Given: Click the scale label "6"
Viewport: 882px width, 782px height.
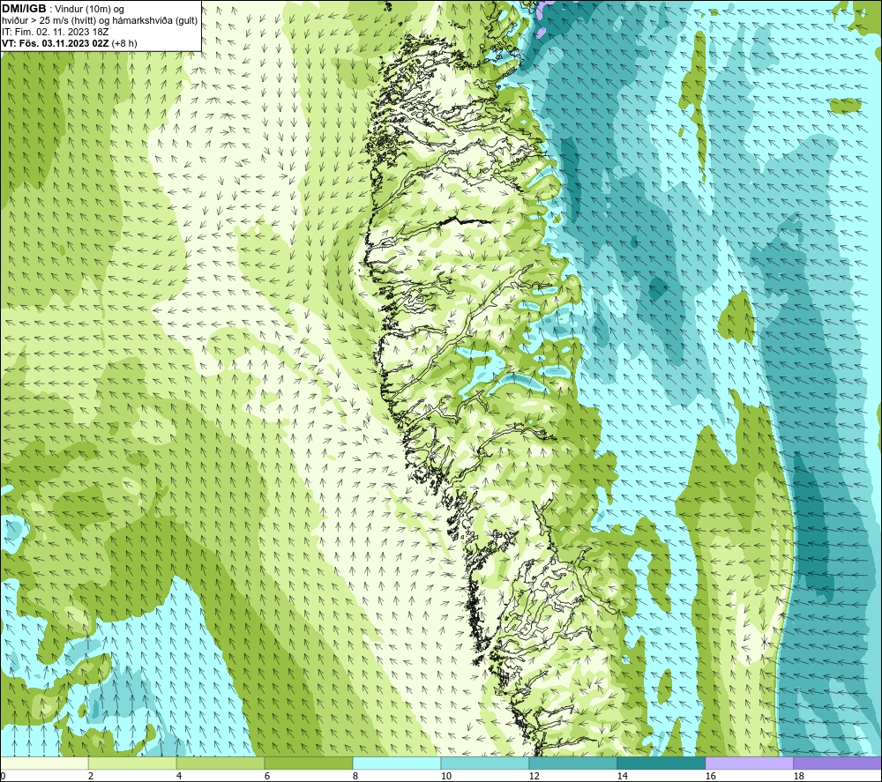Looking at the screenshot, I should (x=267, y=777).
